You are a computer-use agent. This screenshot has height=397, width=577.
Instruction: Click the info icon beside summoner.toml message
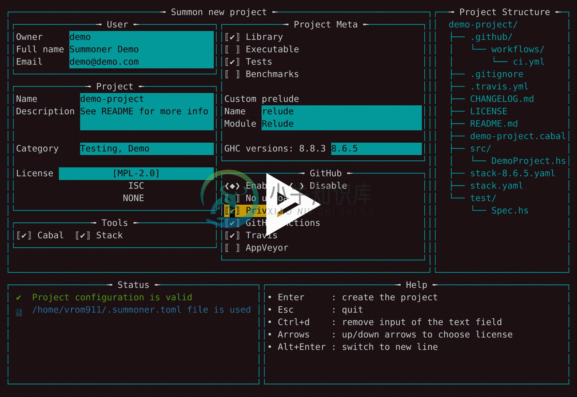(x=19, y=313)
